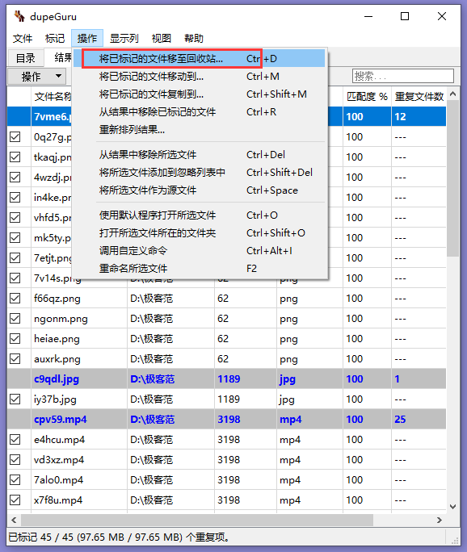The image size is (467, 552).
Task: Choose 调用自定义命令
Action: [x=199, y=251]
